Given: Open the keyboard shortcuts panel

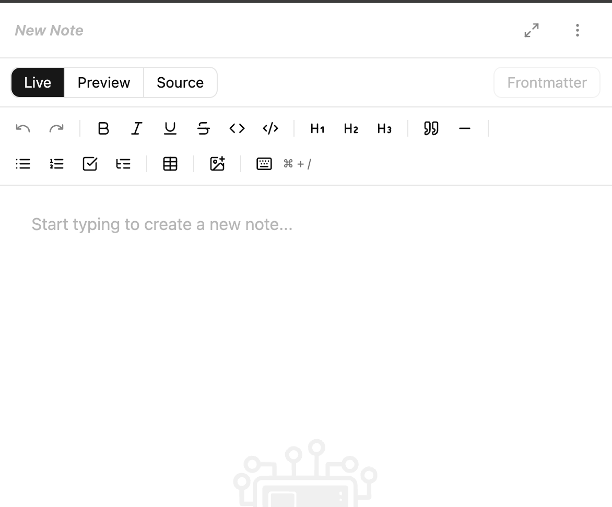Looking at the screenshot, I should (264, 163).
